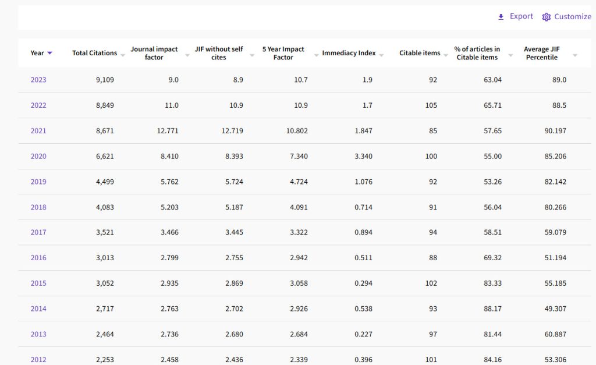Sort by Average JIF Percentile arrow
The image size is (596, 365).
(575, 55)
